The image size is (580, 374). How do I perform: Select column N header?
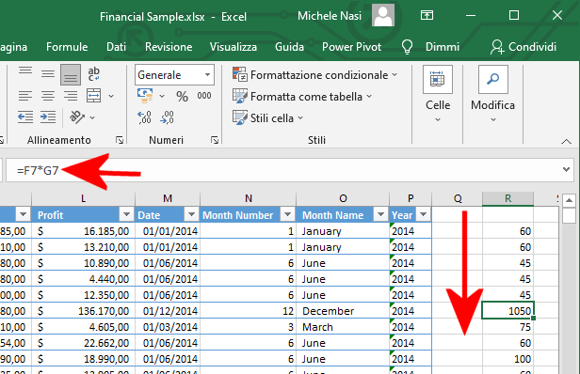click(x=249, y=198)
